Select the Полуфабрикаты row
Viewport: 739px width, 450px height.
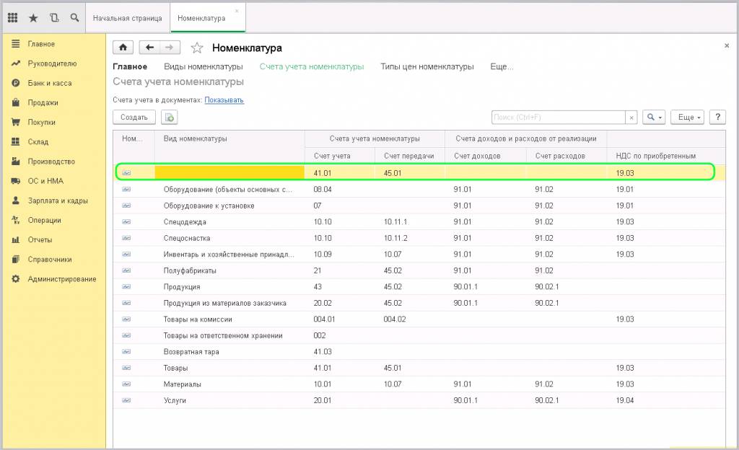[419, 270]
